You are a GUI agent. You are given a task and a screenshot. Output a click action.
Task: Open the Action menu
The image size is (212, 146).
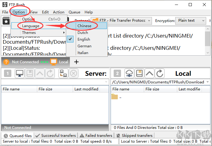pos(59,12)
